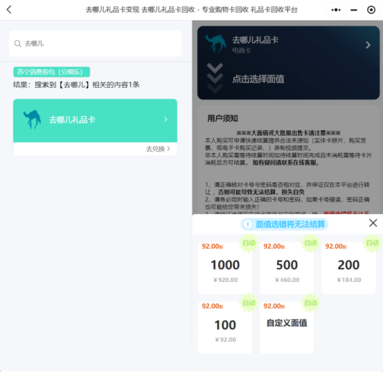Go back using the top-left arrow
Screen dimensions: 383x372
coord(9,10)
